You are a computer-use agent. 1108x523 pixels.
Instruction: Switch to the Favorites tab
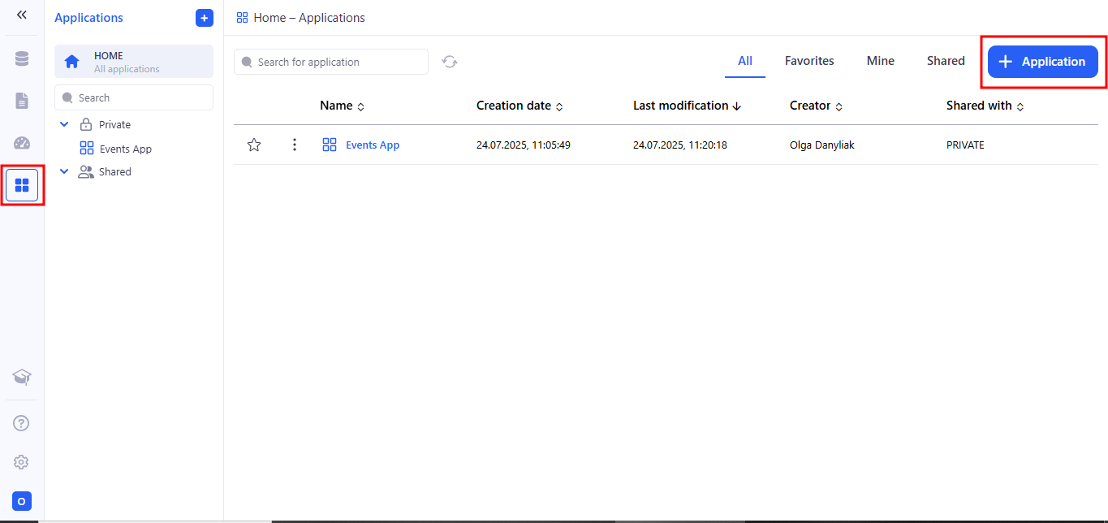click(x=808, y=61)
